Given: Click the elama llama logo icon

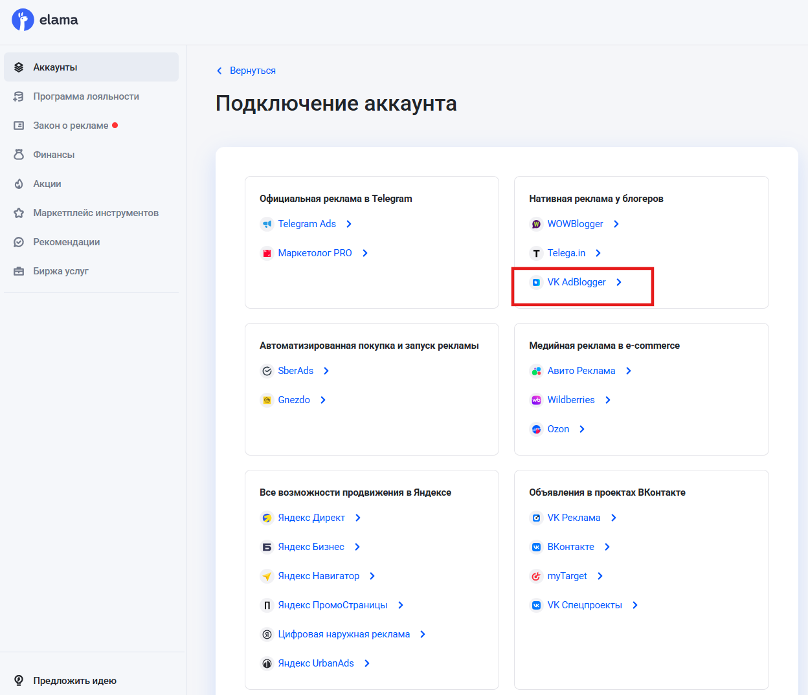Looking at the screenshot, I should (x=23, y=20).
